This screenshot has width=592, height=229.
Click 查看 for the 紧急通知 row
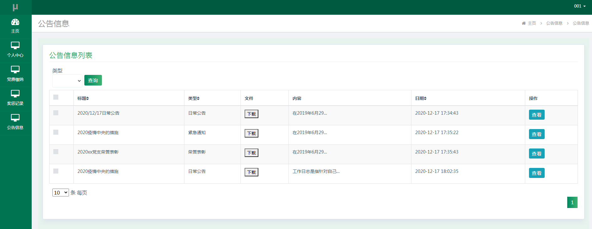[537, 134]
